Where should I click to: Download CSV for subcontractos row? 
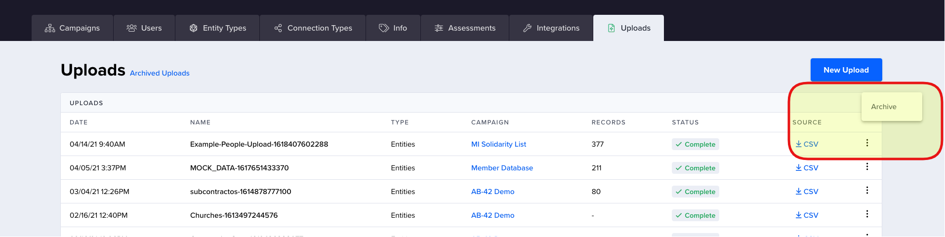point(807,192)
